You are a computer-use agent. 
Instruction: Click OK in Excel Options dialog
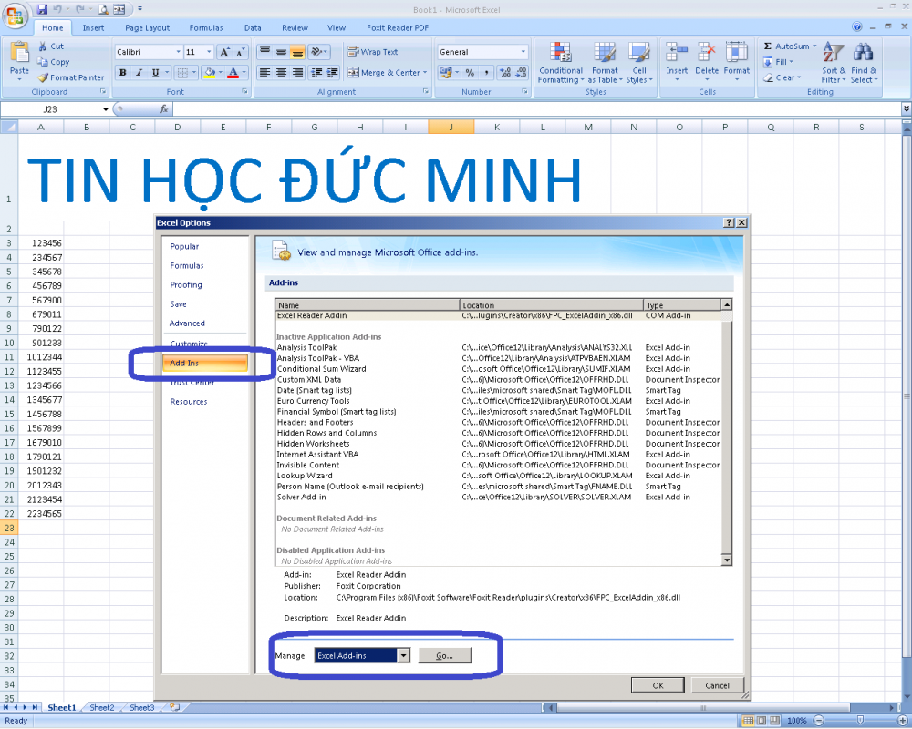click(x=658, y=685)
